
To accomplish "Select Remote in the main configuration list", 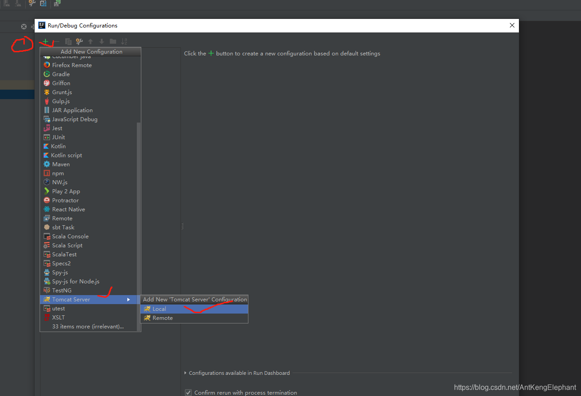I will coord(88,218).
